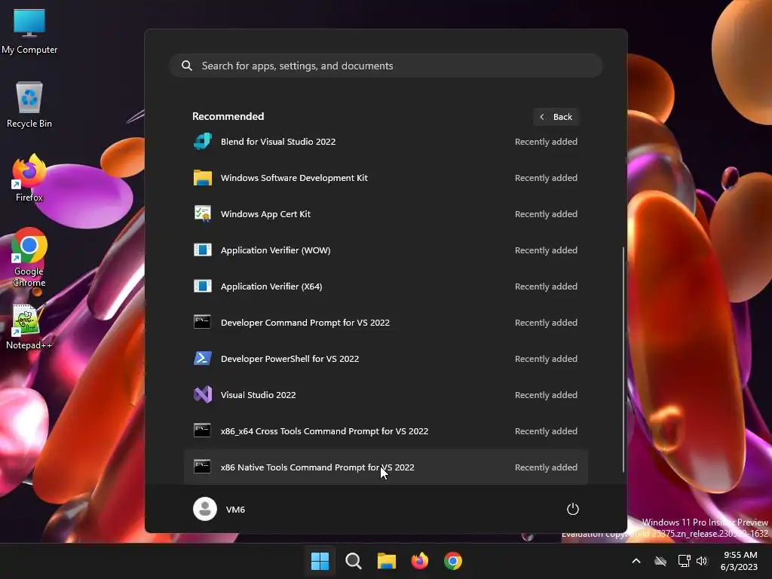
Task: Click the volume icon in system tray
Action: click(702, 561)
